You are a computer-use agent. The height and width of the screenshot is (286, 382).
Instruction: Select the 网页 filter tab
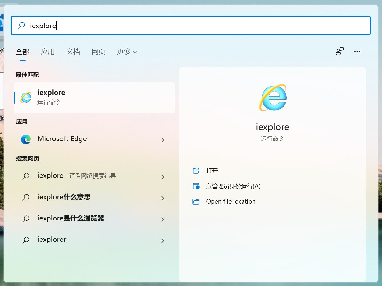click(98, 52)
